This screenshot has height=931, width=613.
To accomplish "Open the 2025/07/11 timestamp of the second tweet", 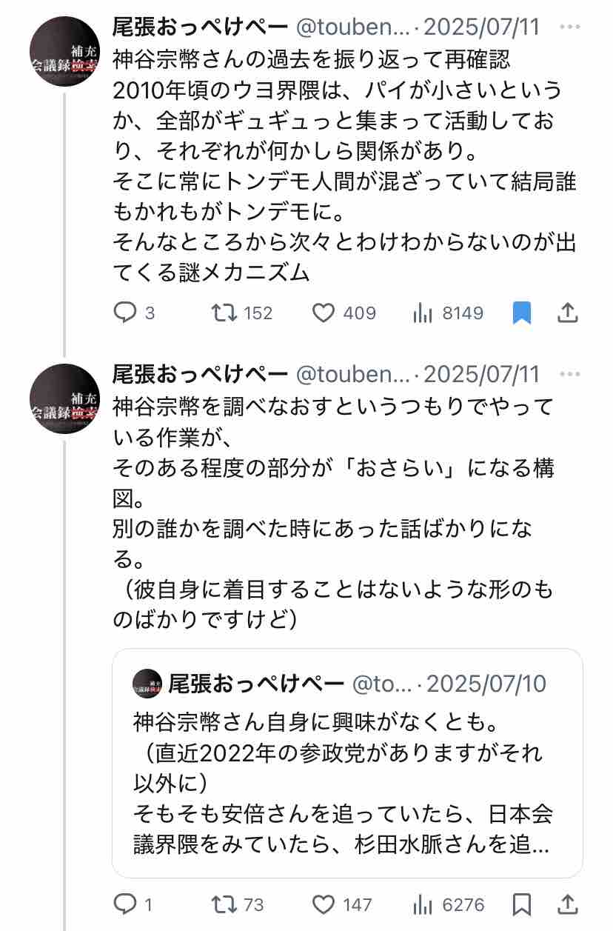I will click(x=481, y=374).
